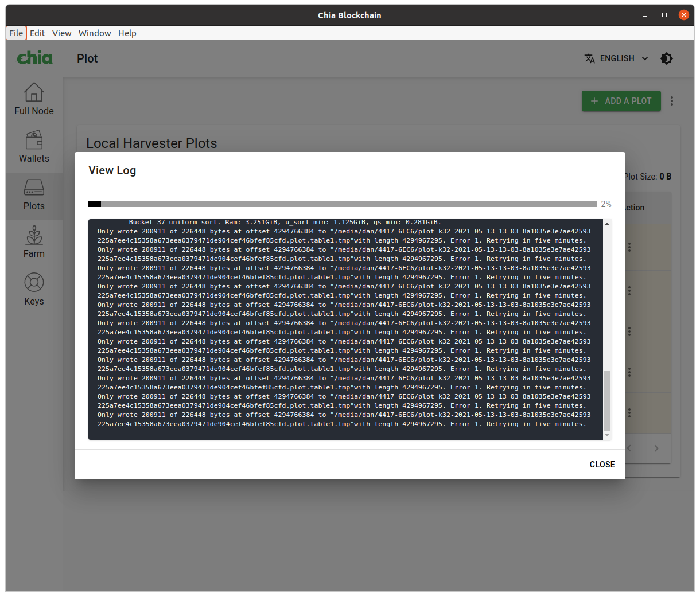Image resolution: width=700 pixels, height=597 pixels.
Task: Click next page arrow in plots table
Action: (656, 448)
